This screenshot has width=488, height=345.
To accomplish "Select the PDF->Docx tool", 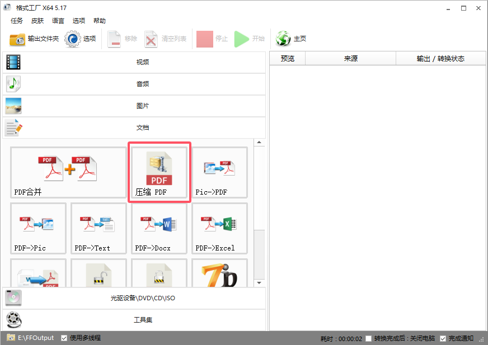I will pyautogui.click(x=159, y=228).
